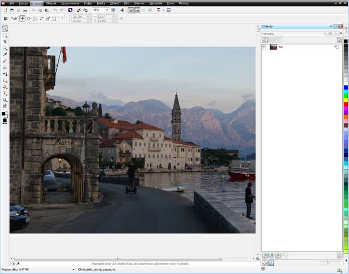Image resolution: width=349 pixels, height=274 pixels.
Task: Click the Undo arrow in toolbar
Action: pyautogui.click(x=55, y=10)
